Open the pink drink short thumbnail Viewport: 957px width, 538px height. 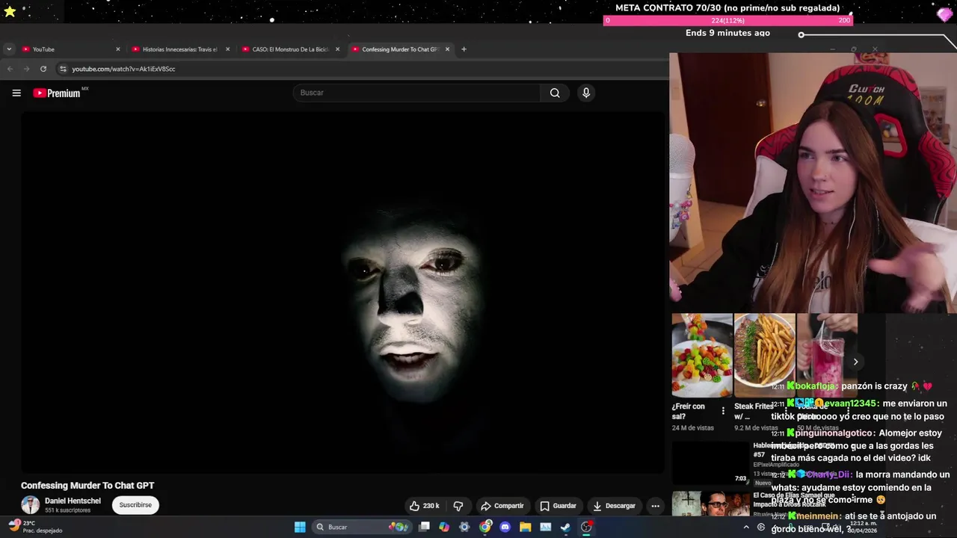pyautogui.click(x=827, y=355)
